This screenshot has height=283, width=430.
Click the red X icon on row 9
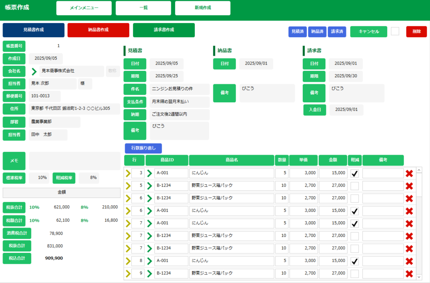pyautogui.click(x=409, y=274)
